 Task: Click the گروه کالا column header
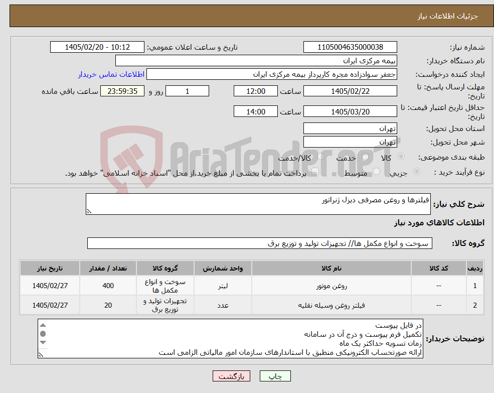click(x=165, y=268)
